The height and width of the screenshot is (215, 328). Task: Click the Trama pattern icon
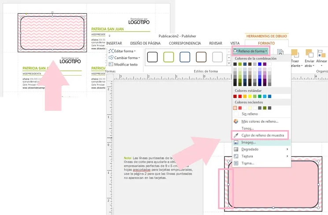[x=236, y=163]
